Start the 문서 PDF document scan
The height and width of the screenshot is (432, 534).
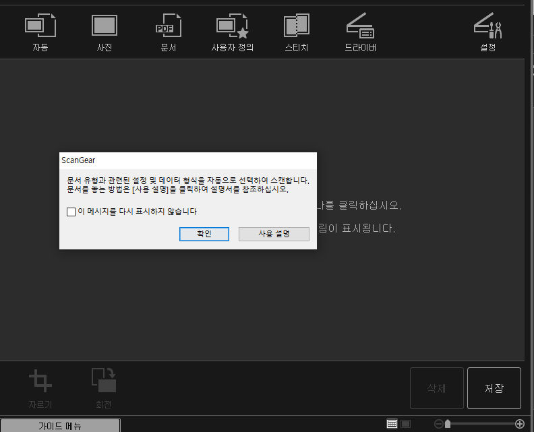(x=169, y=32)
